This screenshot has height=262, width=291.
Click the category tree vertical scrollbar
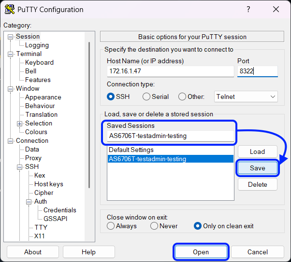tap(89, 115)
